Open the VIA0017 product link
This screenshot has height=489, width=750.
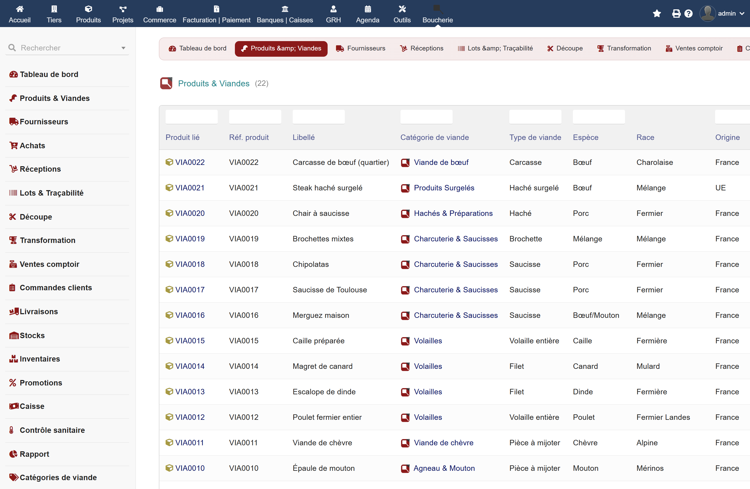(190, 289)
